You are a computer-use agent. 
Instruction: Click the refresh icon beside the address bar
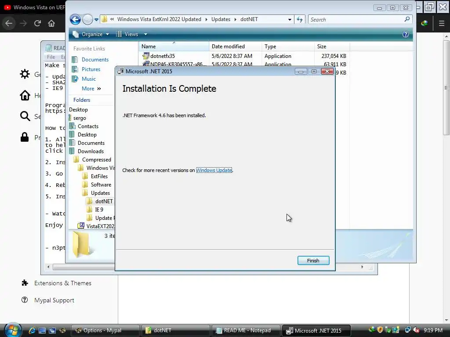300,19
